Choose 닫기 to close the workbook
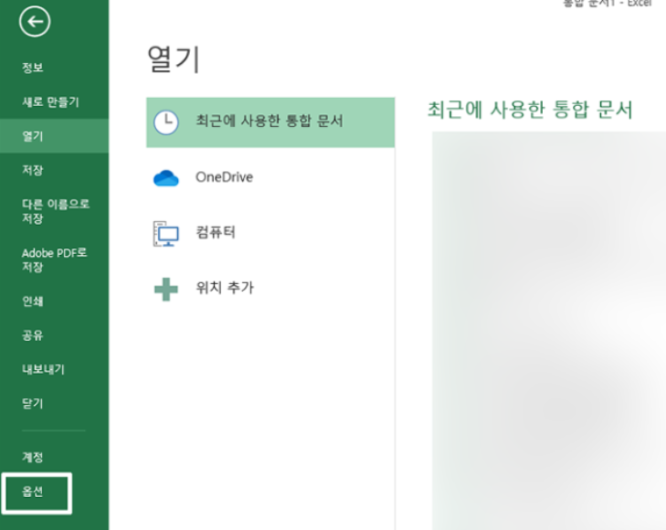 (33, 403)
